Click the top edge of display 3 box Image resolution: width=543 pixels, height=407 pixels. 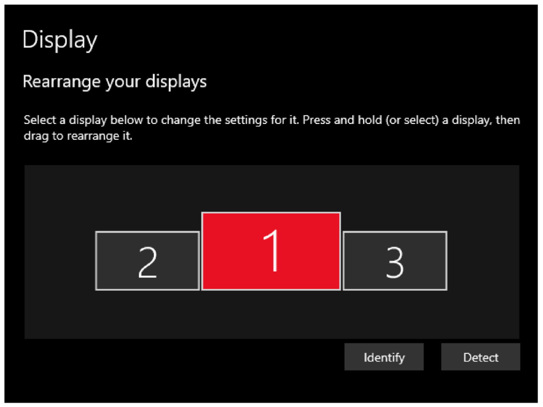pyautogui.click(x=395, y=232)
